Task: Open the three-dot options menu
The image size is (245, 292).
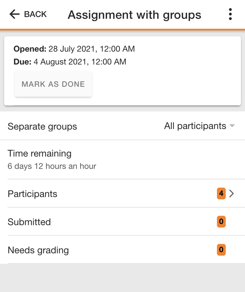Action: 230,14
